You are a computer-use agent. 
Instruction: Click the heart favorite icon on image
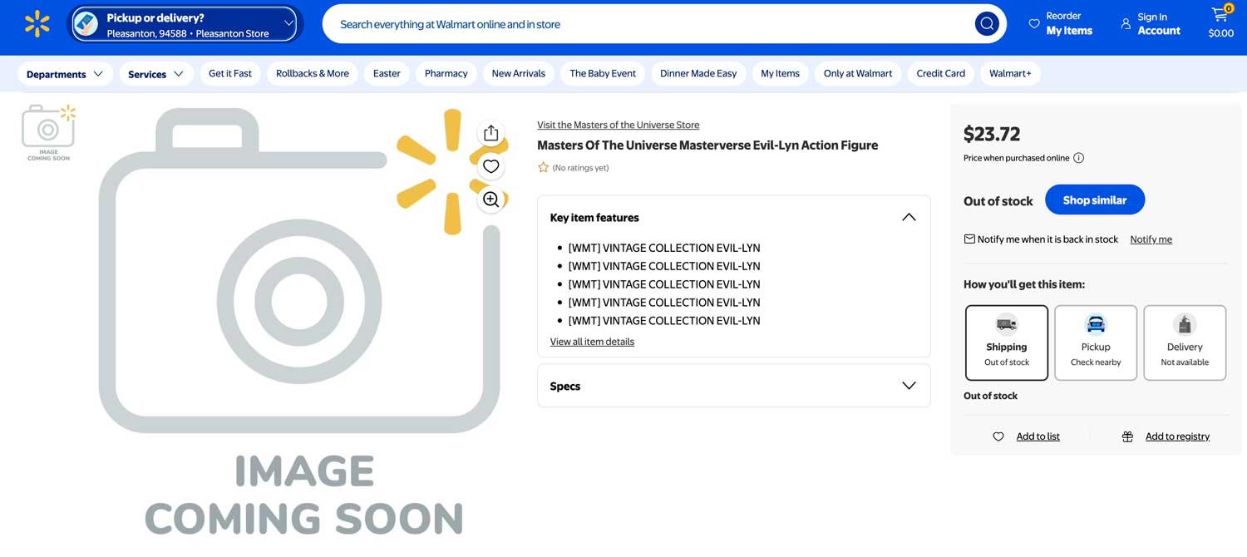point(490,166)
